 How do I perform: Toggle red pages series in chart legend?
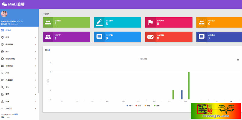click(138, 106)
